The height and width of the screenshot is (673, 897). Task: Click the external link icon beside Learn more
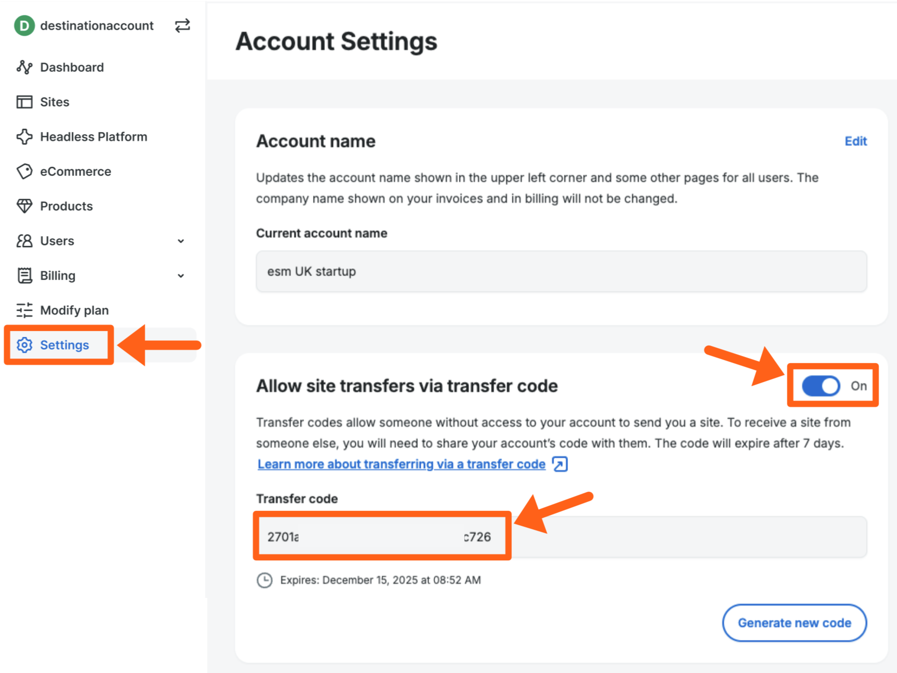(560, 464)
